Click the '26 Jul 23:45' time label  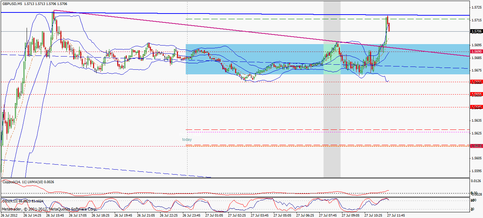[191, 216]
